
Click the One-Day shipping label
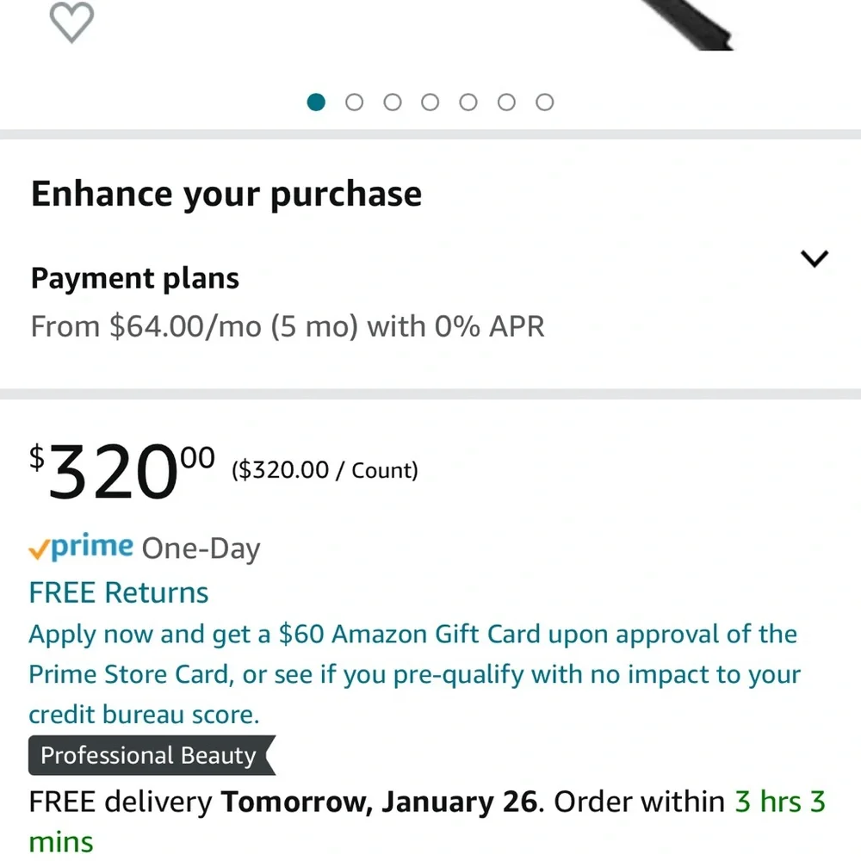201,548
